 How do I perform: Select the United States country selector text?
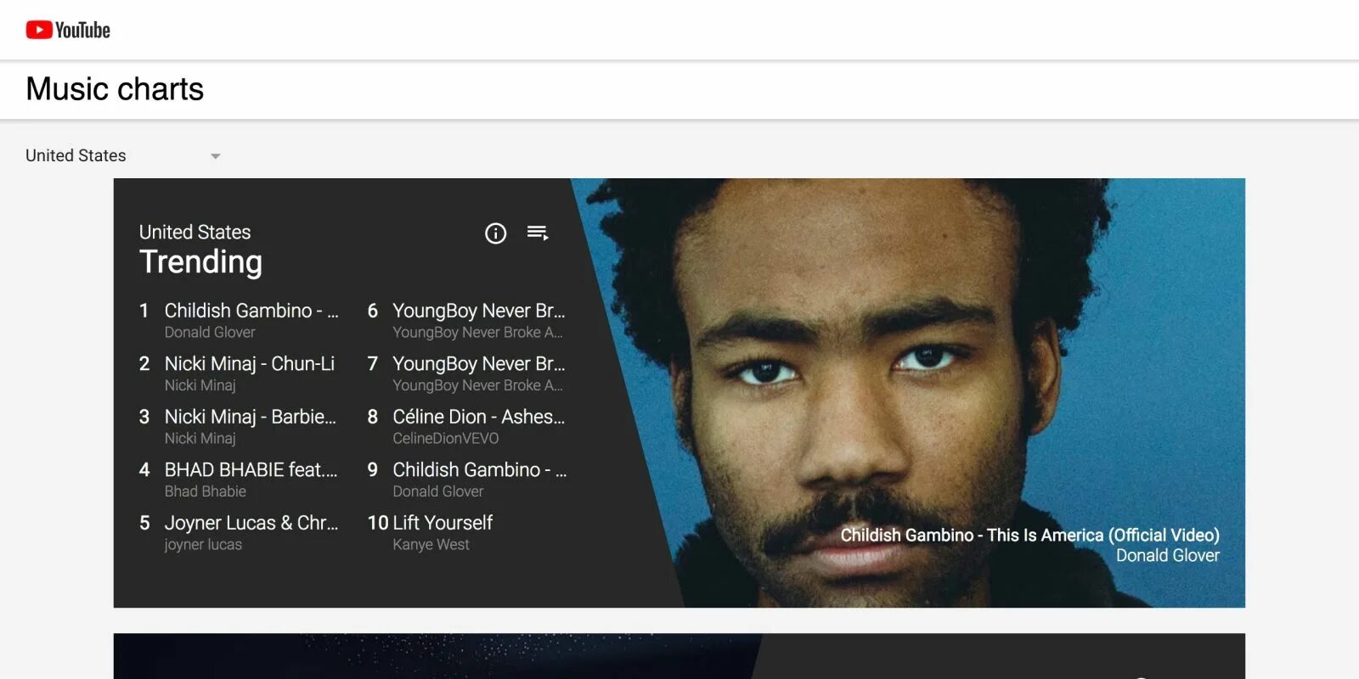(76, 155)
